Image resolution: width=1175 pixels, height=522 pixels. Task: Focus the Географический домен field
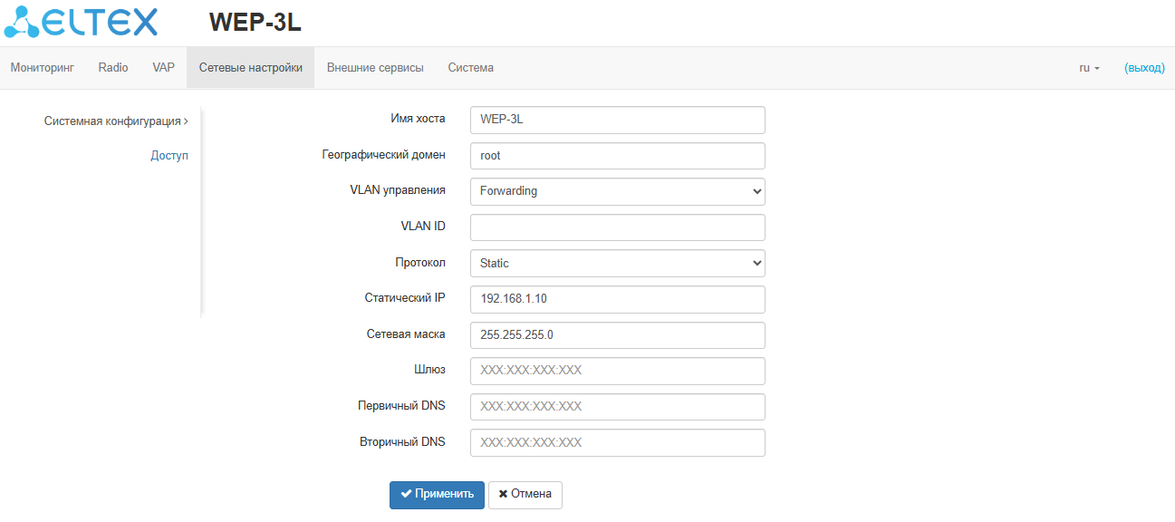tap(617, 156)
